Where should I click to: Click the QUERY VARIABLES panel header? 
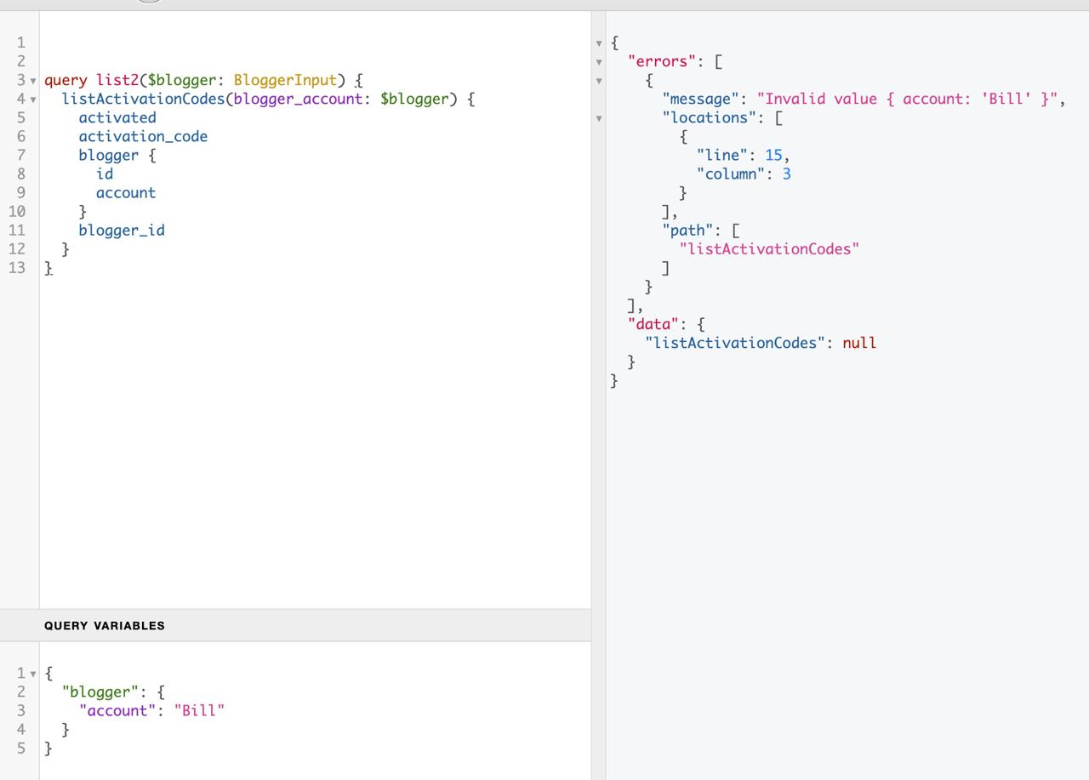click(x=295, y=625)
